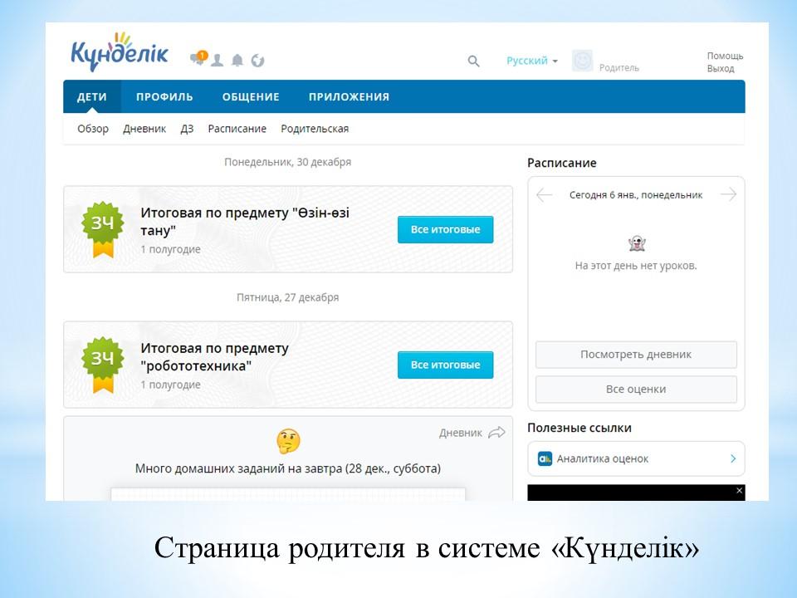
Task: Click Итоговая по предмету "робототехника" title
Action: click(214, 357)
